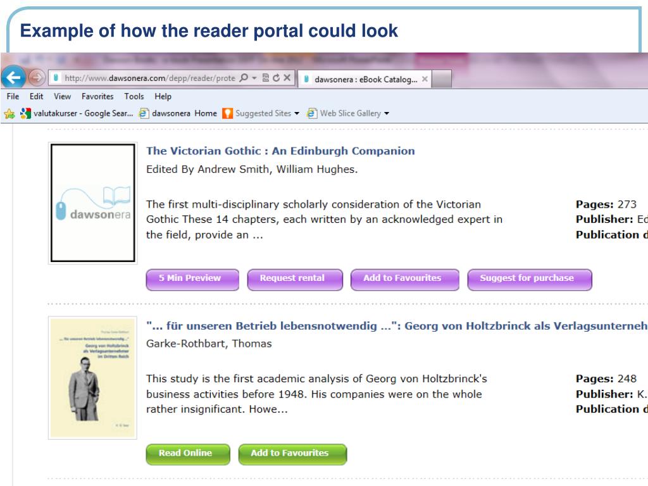Click the 'Pages: 248' text
Image resolution: width=648 pixels, height=486 pixels.
click(x=606, y=378)
